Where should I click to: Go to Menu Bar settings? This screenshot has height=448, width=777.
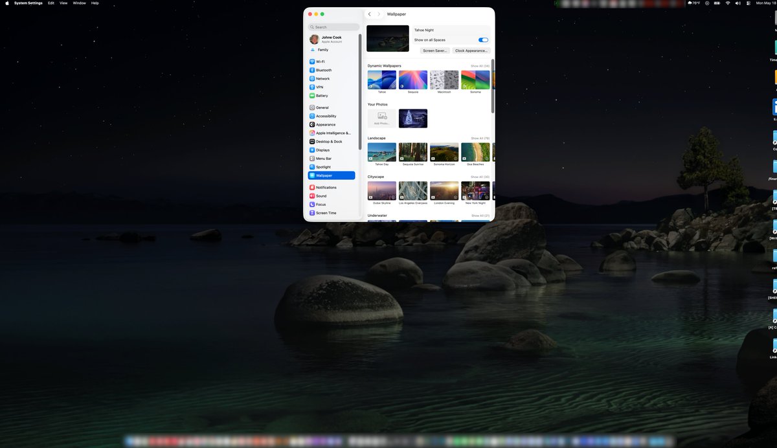point(332,158)
